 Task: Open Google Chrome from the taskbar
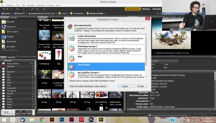[x=42, y=120]
